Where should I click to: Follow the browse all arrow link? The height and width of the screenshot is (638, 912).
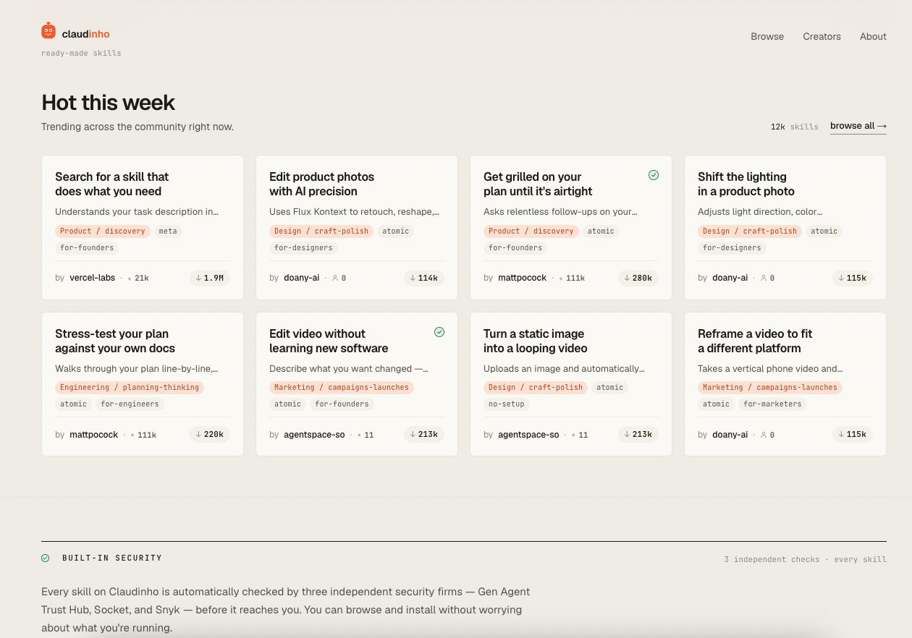[x=858, y=126]
